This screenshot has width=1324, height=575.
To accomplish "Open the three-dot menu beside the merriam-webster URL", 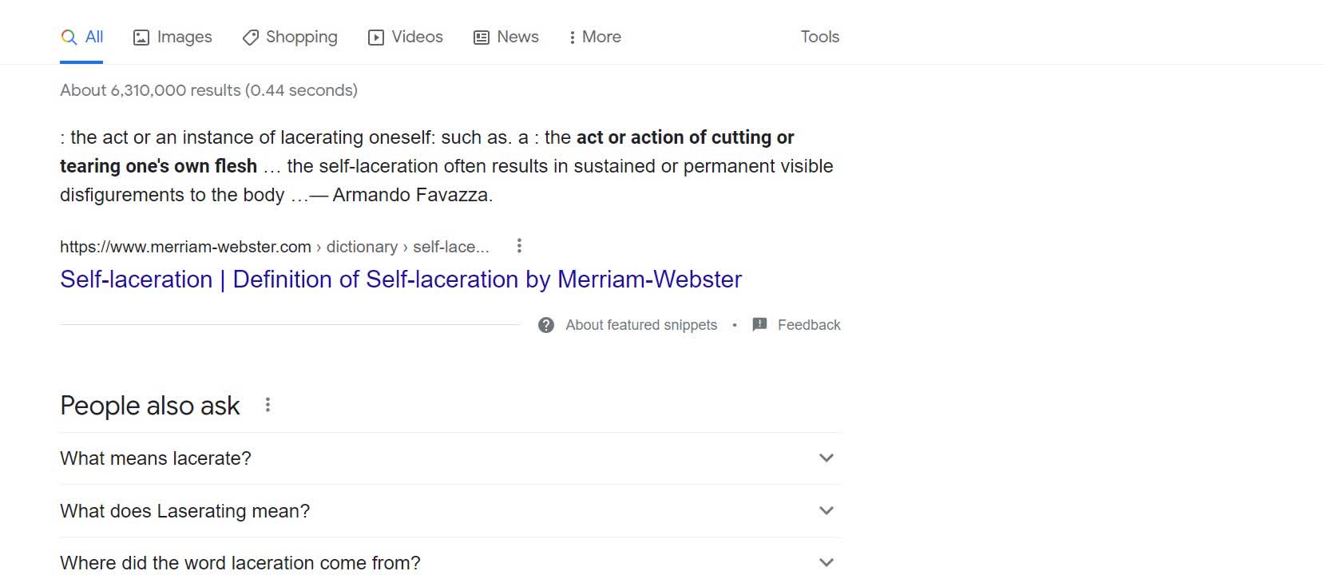I will coord(519,246).
